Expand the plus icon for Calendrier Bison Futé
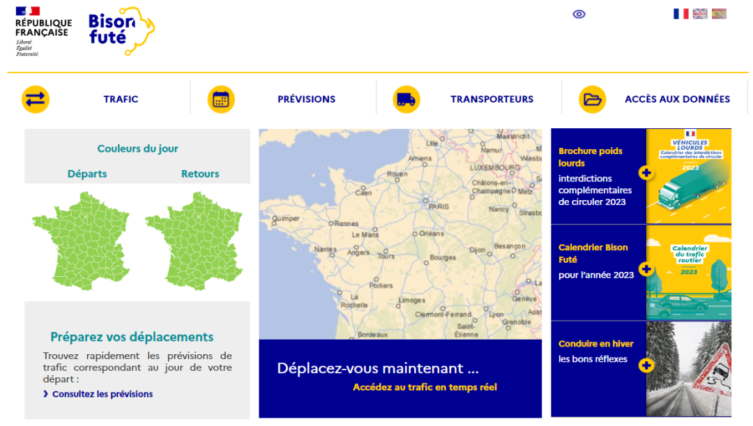The image size is (753, 426). point(646,269)
